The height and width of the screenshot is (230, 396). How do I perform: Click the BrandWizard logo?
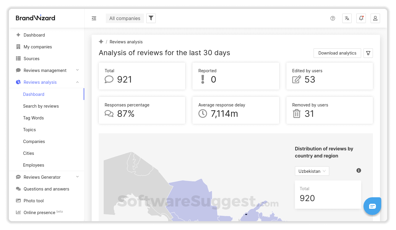tap(35, 18)
